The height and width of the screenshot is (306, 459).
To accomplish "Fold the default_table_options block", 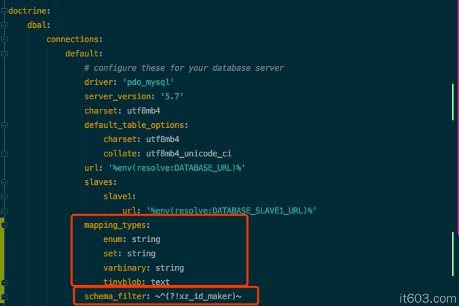I will point(3,124).
